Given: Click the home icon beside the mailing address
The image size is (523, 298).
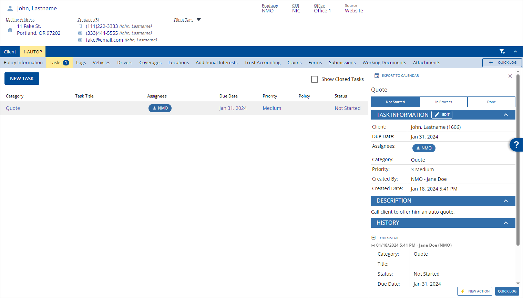Looking at the screenshot, I should 10,30.
